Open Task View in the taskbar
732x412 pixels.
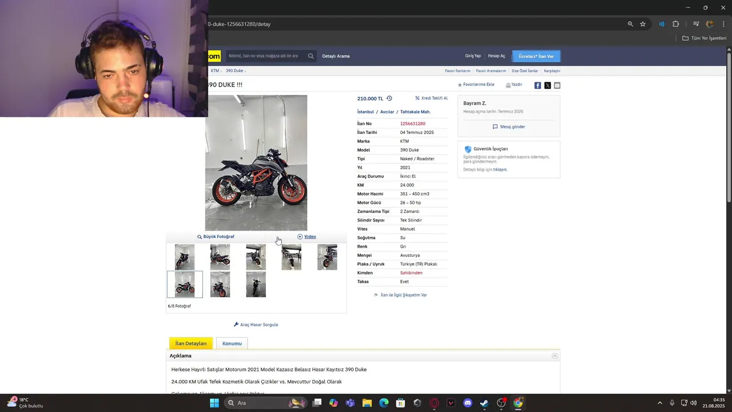click(317, 403)
